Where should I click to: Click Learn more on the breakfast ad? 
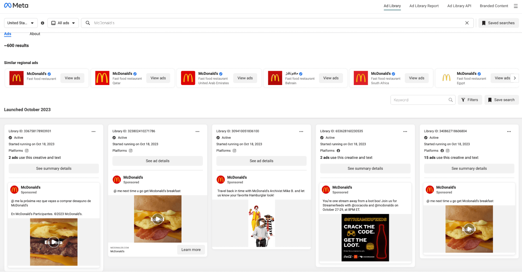click(191, 250)
